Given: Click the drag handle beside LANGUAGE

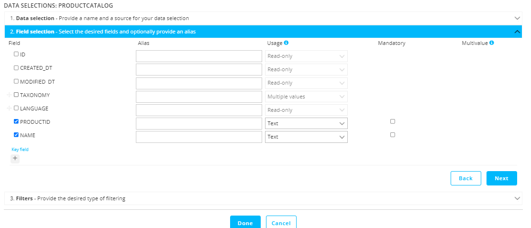Looking at the screenshot, I should [9, 109].
